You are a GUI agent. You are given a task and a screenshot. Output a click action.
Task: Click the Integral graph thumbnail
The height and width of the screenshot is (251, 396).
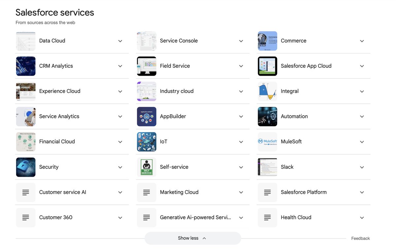pyautogui.click(x=267, y=91)
